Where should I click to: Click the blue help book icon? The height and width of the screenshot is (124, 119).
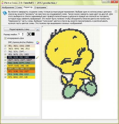(x=5, y=13)
